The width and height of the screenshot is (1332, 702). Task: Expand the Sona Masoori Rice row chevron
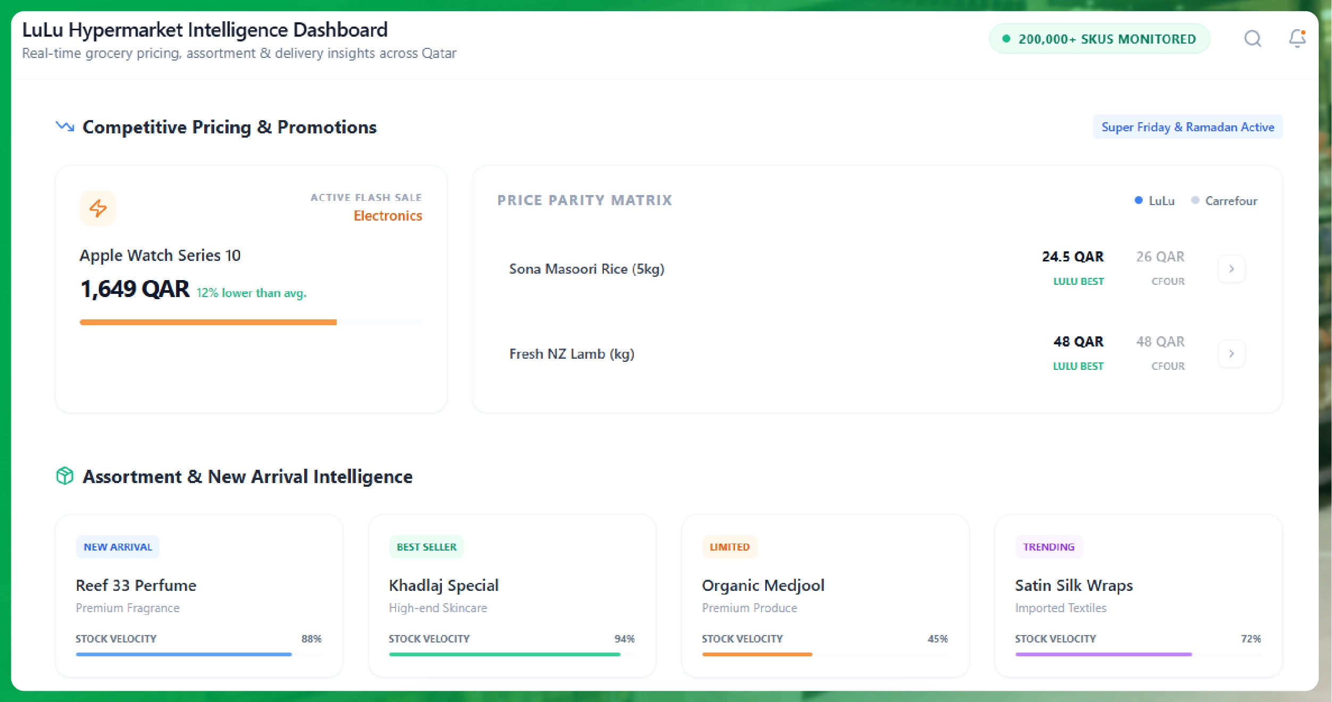1231,269
